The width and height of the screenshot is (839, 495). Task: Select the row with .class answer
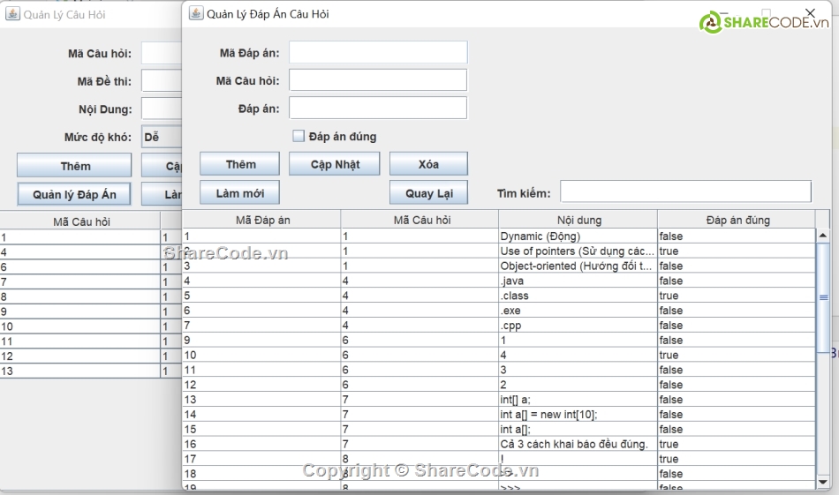[x=498, y=296]
